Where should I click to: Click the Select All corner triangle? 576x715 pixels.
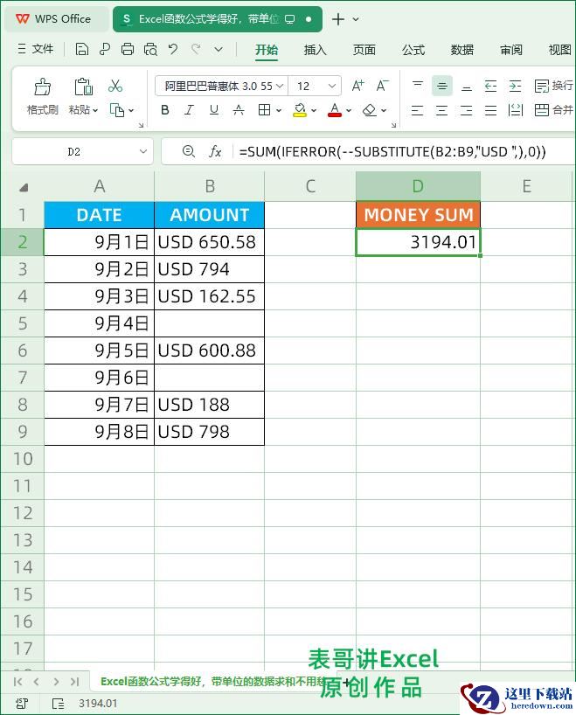[x=23, y=187]
